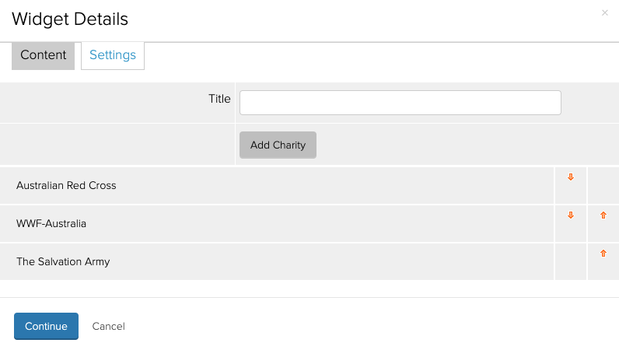Select The Salvation Army entry
The width and height of the screenshot is (619, 350).
(63, 262)
